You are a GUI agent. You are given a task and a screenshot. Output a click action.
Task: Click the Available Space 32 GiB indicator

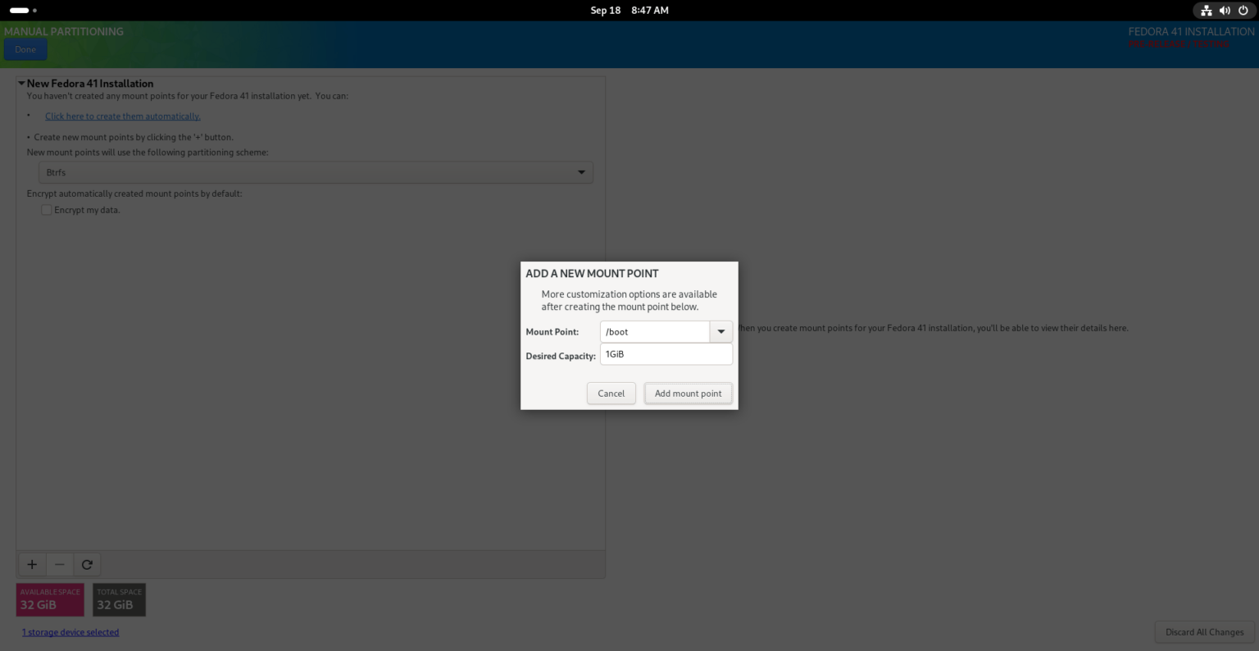click(50, 599)
